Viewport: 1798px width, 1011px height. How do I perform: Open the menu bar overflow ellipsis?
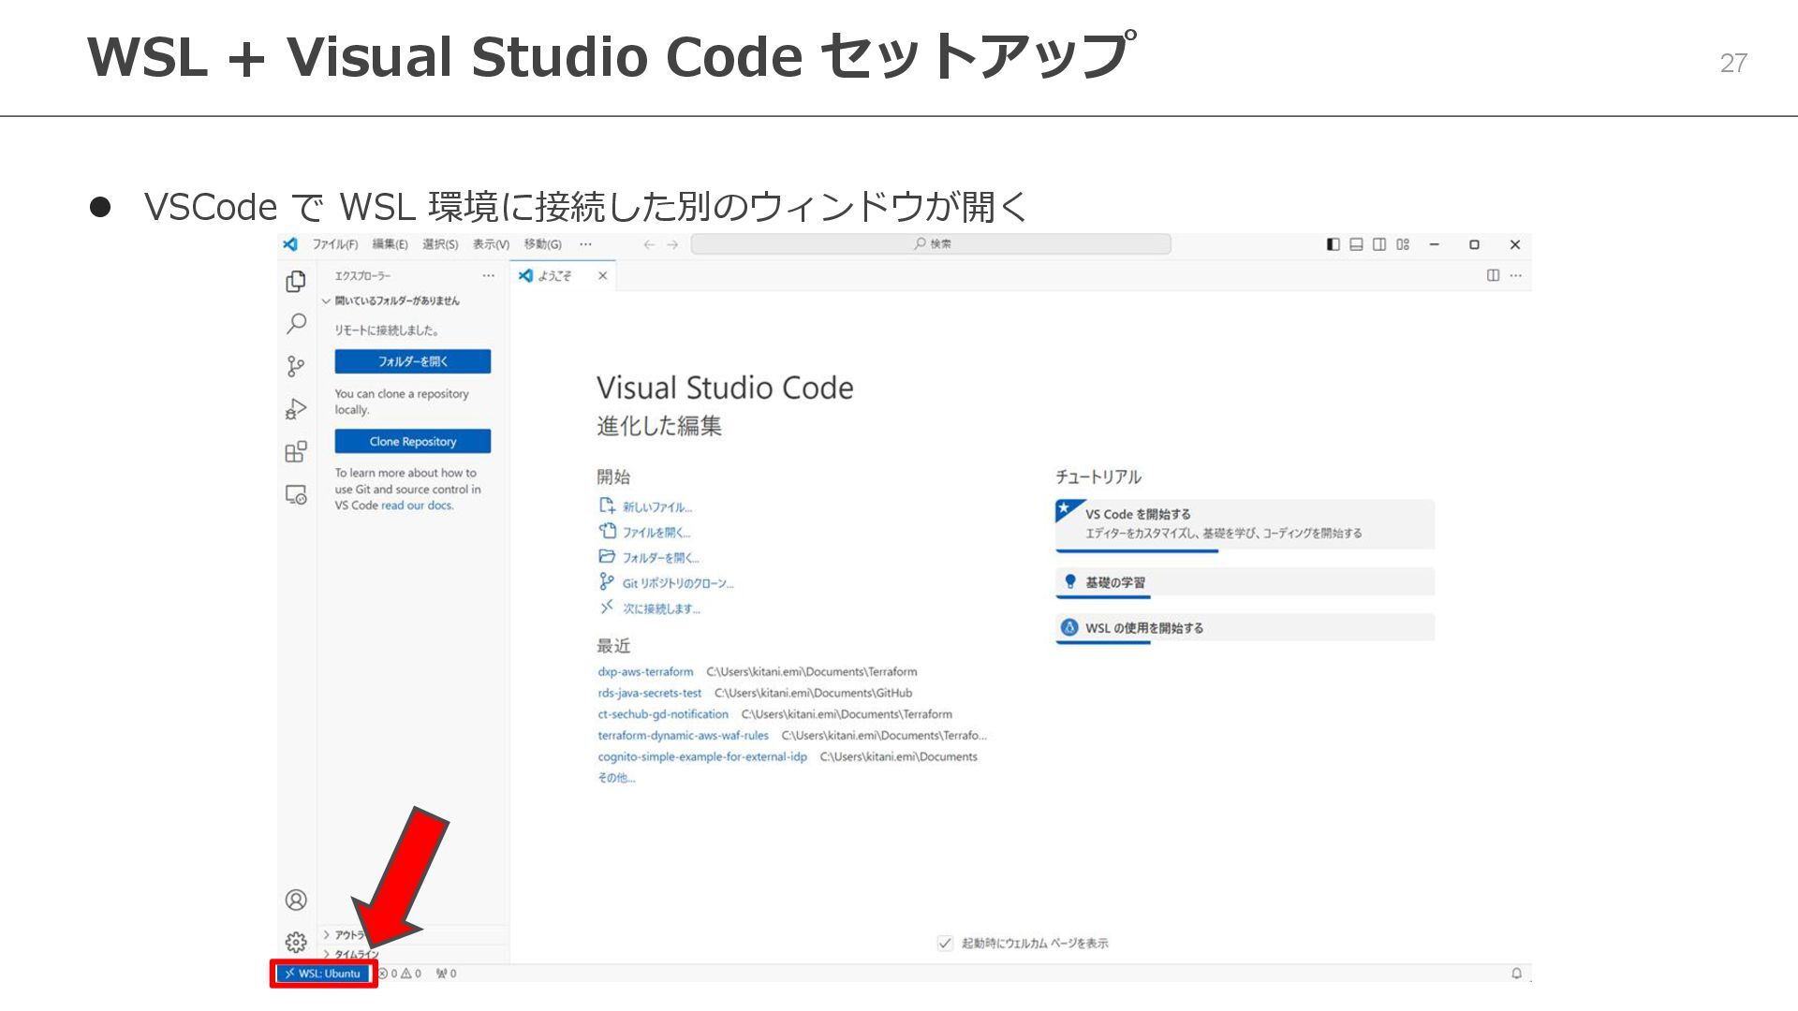coord(585,244)
